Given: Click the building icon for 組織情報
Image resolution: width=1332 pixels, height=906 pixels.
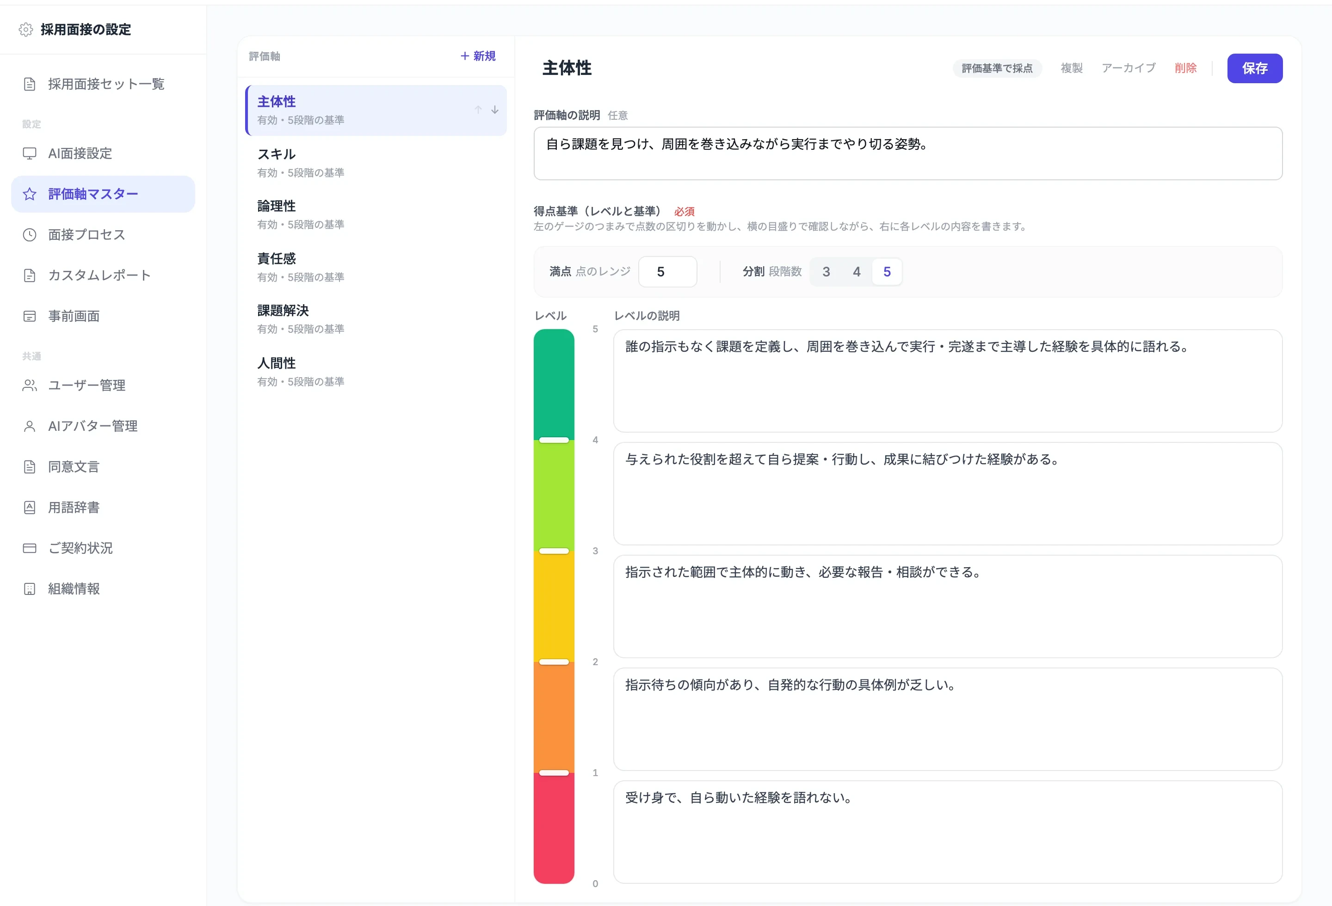Looking at the screenshot, I should pos(29,589).
